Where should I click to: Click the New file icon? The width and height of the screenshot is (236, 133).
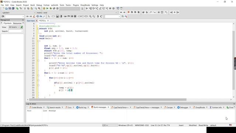[x=3, y=8]
